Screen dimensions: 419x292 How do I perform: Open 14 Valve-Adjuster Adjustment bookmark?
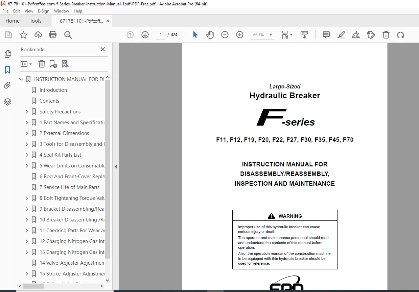pyautogui.click(x=72, y=263)
